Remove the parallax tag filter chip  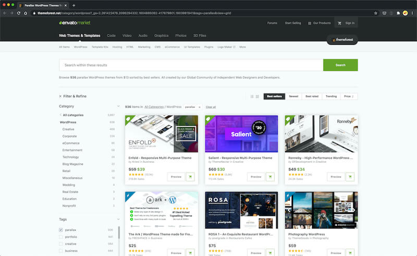pos(200,107)
